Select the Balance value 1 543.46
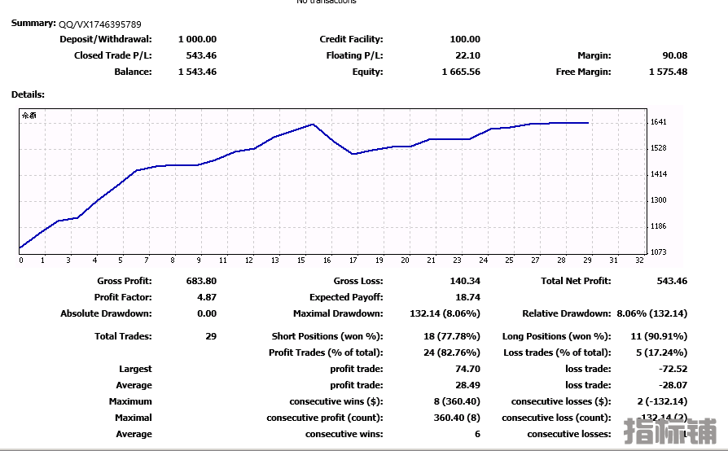 [197, 72]
